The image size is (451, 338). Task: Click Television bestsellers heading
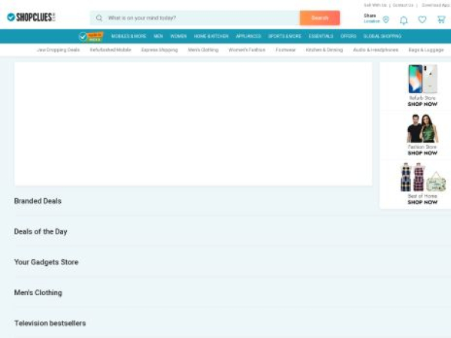point(50,323)
